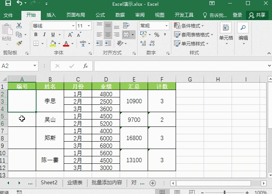Align text to top

(x=99, y=24)
